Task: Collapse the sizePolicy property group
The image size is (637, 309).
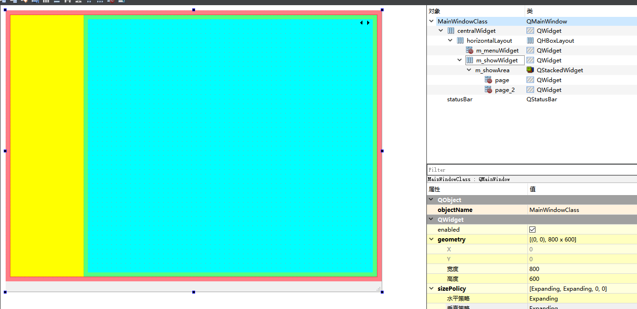Action: click(x=431, y=288)
